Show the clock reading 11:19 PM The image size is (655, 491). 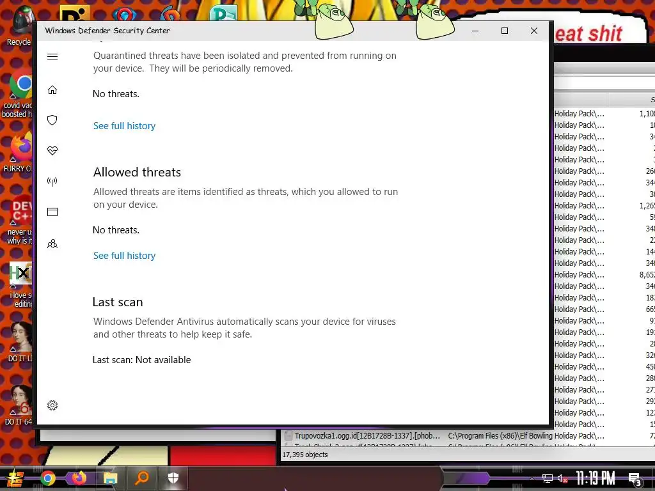click(x=596, y=478)
